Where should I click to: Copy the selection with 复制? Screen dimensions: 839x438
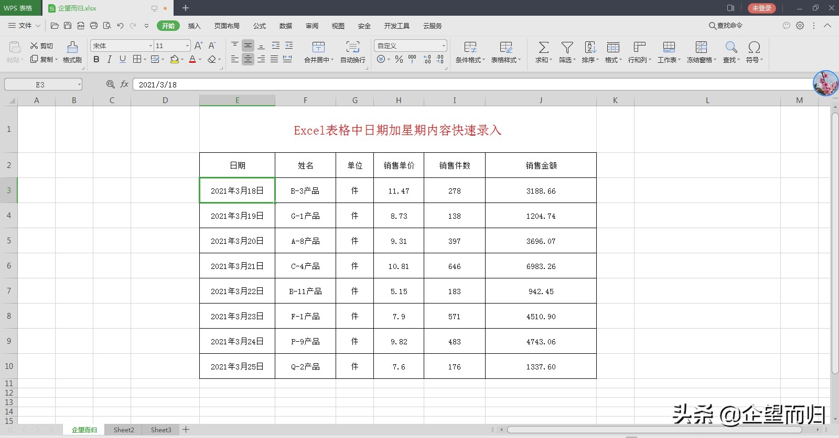coord(41,59)
